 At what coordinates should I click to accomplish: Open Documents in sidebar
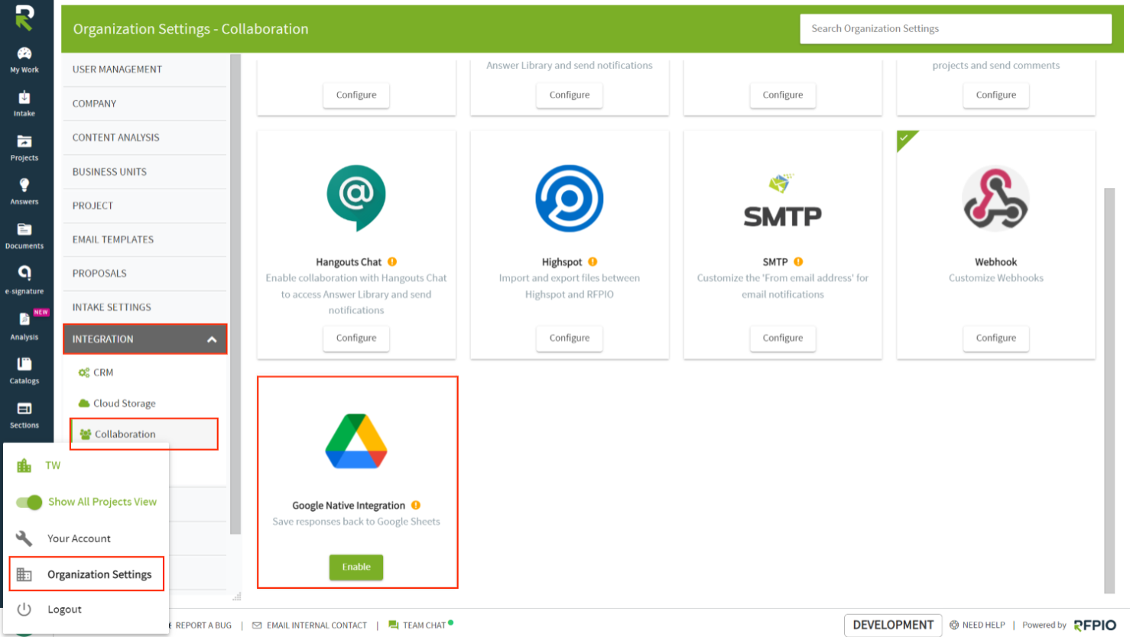click(x=24, y=235)
